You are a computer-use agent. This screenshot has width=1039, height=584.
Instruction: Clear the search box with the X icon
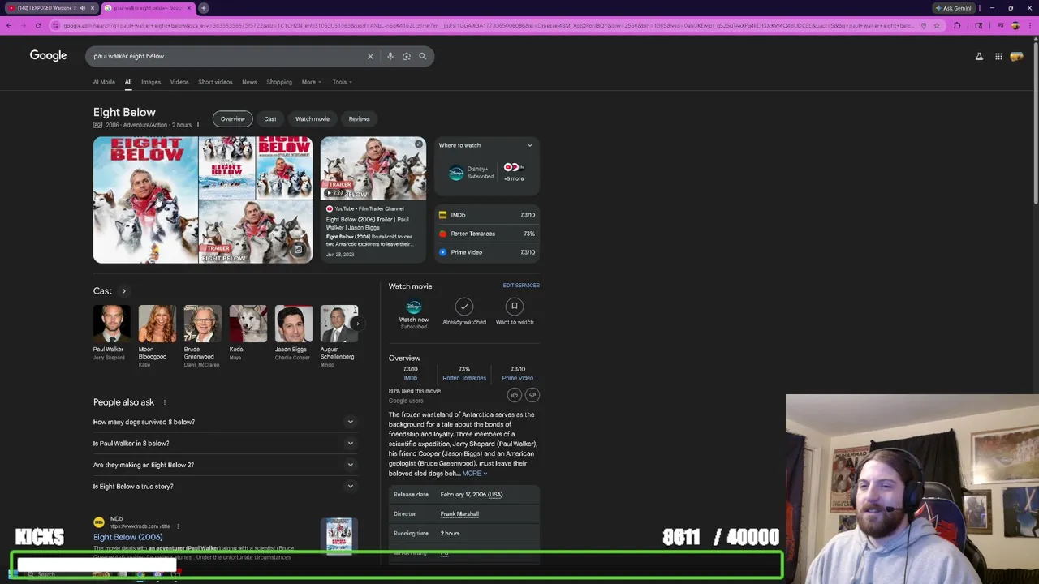[370, 56]
